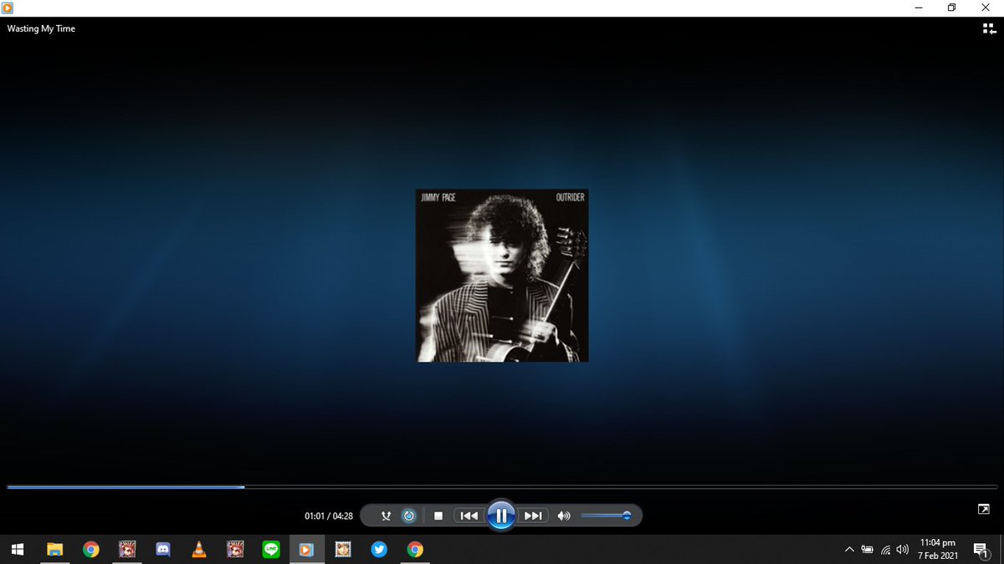The image size is (1004, 564).
Task: Click the Wasting My Time song title
Action: (41, 28)
